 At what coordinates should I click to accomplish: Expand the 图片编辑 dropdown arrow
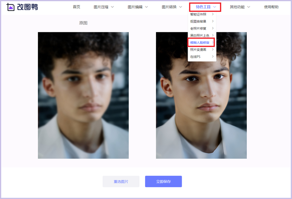coord(146,7)
